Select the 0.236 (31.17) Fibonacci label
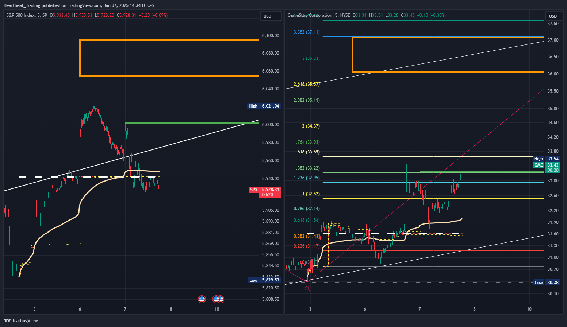 307,246
